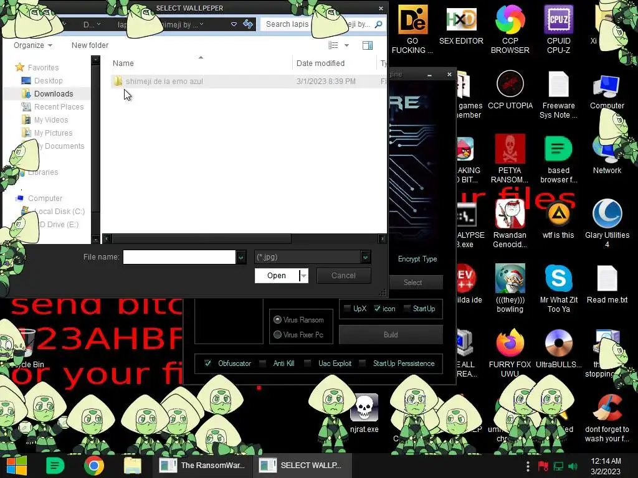Image resolution: width=638 pixels, height=478 pixels.
Task: Click the Windows Start button
Action: tap(17, 466)
